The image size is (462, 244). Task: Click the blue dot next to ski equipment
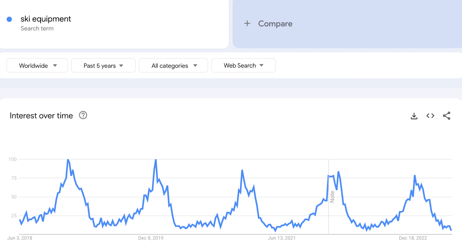[9, 19]
